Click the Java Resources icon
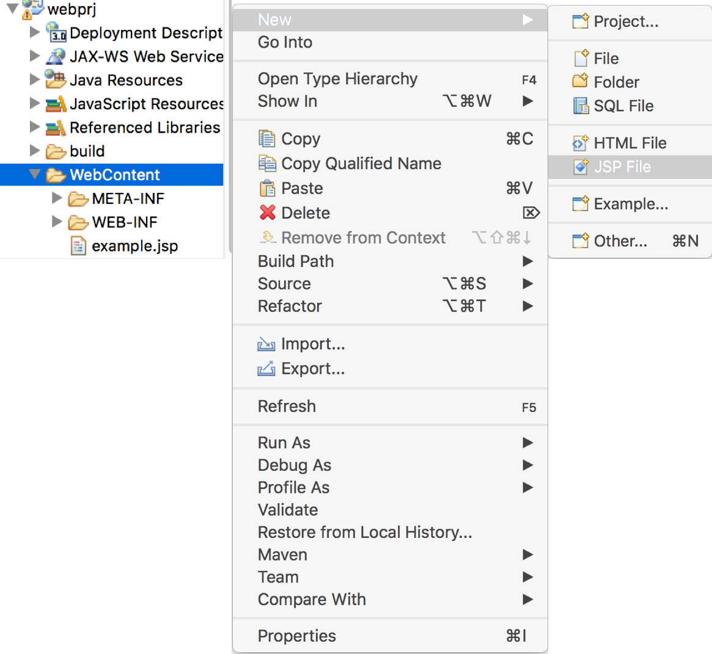 pos(56,80)
